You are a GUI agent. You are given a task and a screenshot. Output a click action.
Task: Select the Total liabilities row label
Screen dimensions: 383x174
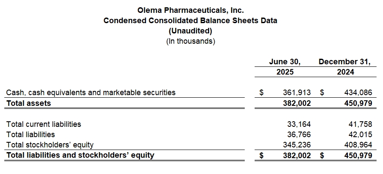(x=31, y=135)
